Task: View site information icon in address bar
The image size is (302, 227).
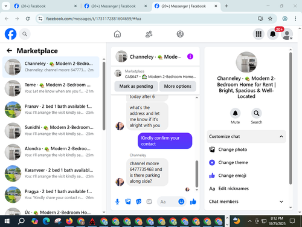Action: click(x=40, y=19)
